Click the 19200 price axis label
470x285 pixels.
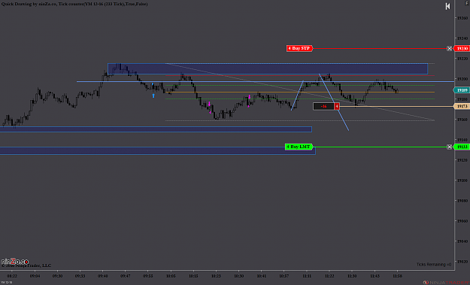pyautogui.click(x=462, y=79)
